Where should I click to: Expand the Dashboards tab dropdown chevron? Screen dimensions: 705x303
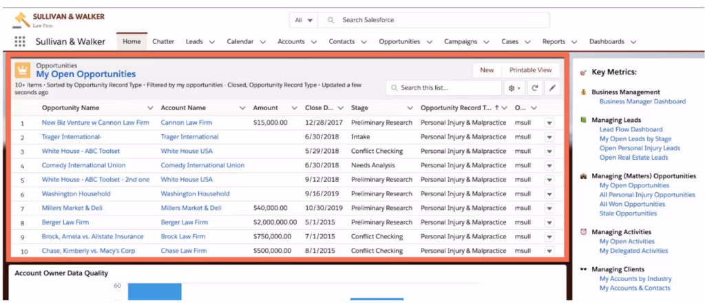[x=633, y=42]
